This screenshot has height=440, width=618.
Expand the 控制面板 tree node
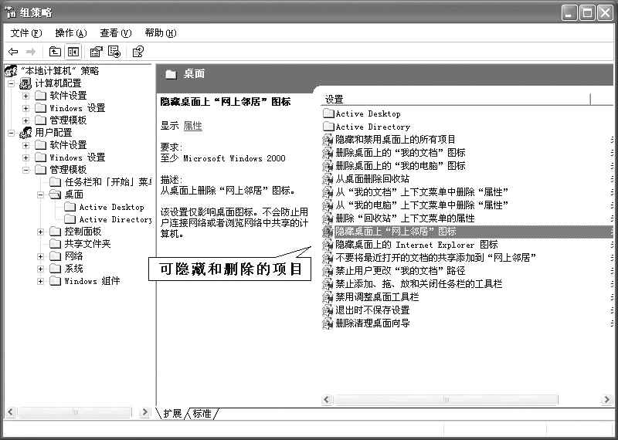point(40,232)
